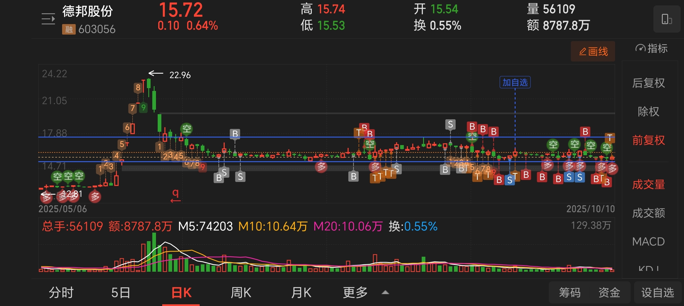Click the 加自选 chart annotation label
Viewport: 684px width, 306px height.
[x=515, y=82]
